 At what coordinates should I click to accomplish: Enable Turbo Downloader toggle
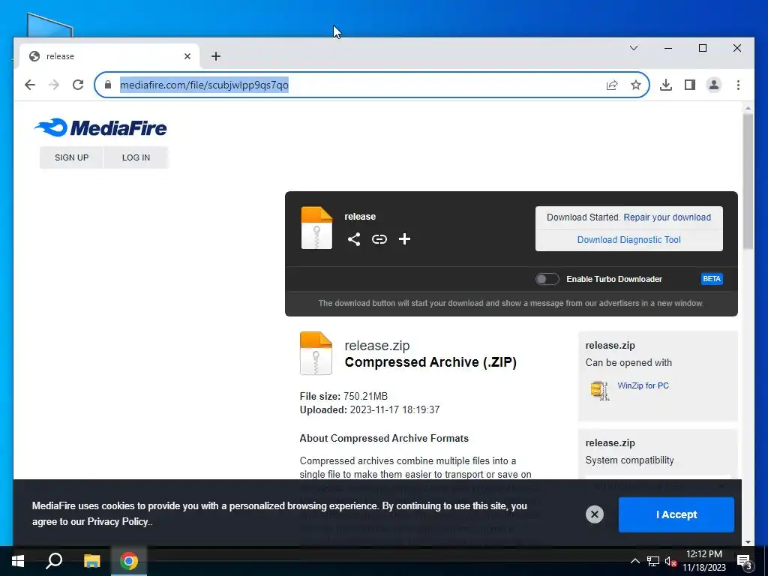pos(547,279)
